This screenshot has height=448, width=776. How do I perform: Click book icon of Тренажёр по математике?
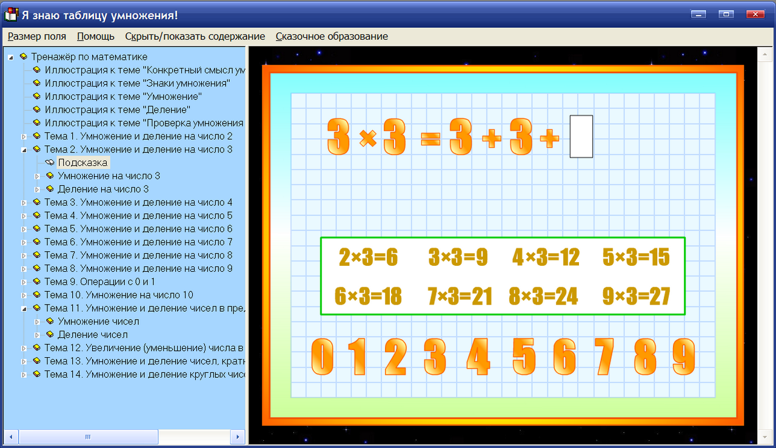tap(24, 56)
